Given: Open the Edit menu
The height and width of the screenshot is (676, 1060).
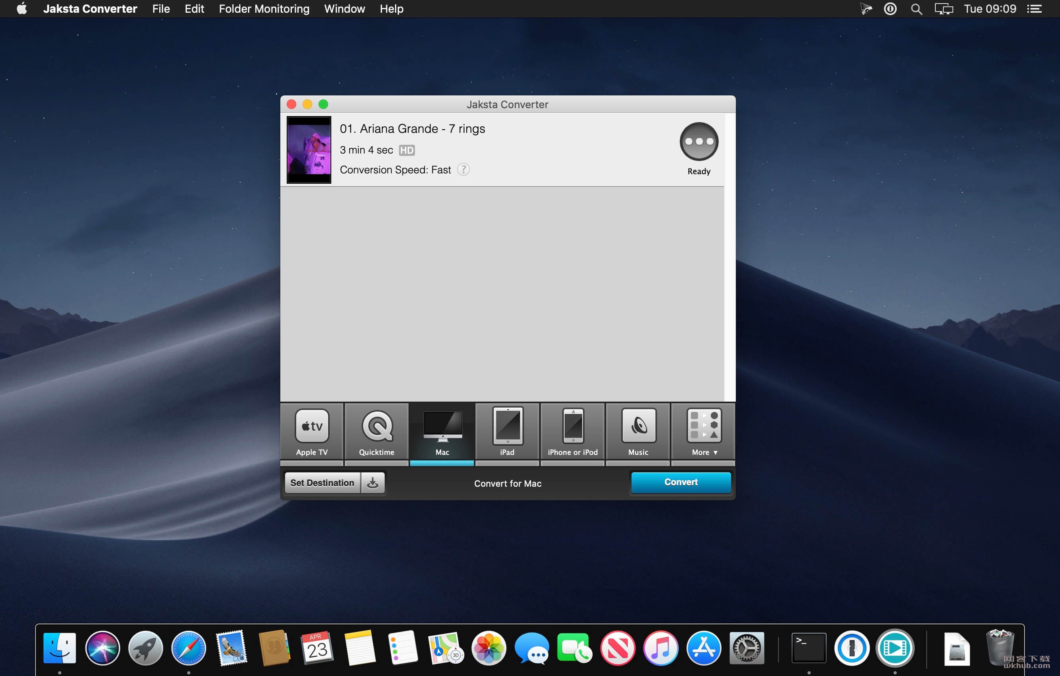Looking at the screenshot, I should click(x=194, y=9).
